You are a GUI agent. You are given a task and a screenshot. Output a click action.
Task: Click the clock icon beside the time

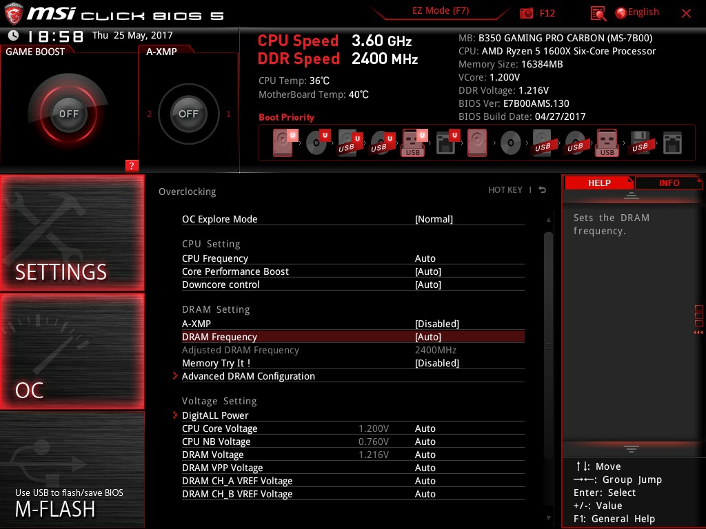click(14, 36)
